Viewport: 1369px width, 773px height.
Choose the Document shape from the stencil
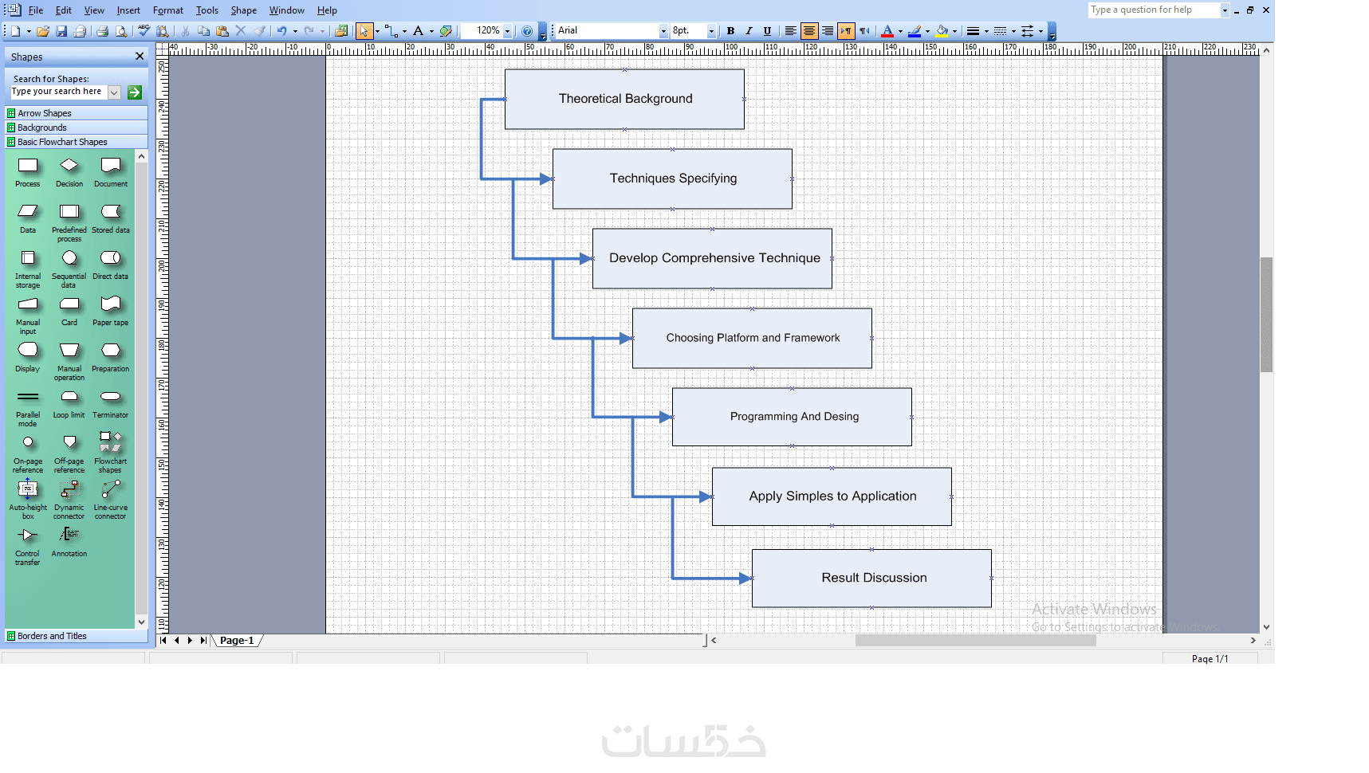pos(111,166)
